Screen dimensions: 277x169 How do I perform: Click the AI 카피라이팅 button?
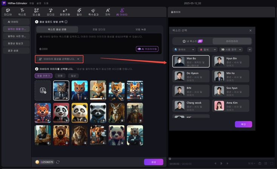[147, 49]
